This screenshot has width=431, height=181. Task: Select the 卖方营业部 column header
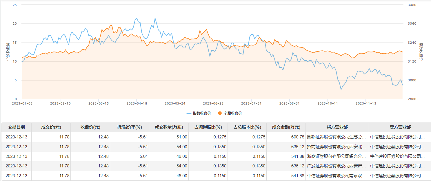pos(400,127)
